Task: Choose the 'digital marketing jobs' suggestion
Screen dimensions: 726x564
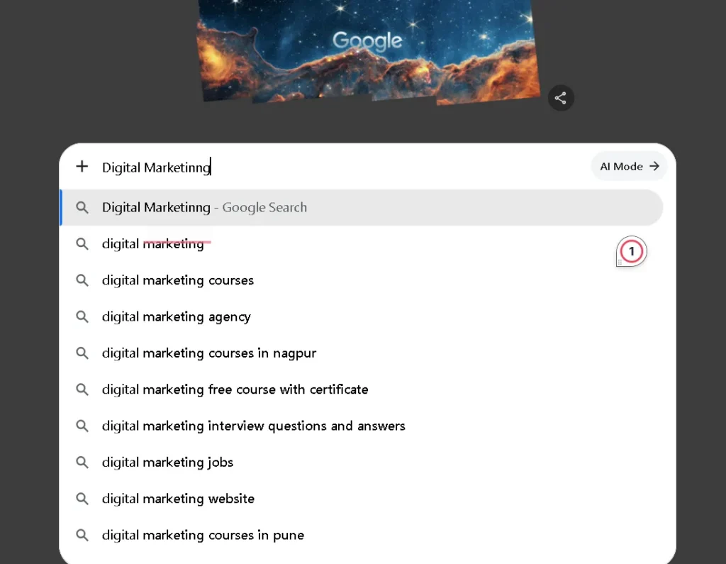Action: [361, 462]
